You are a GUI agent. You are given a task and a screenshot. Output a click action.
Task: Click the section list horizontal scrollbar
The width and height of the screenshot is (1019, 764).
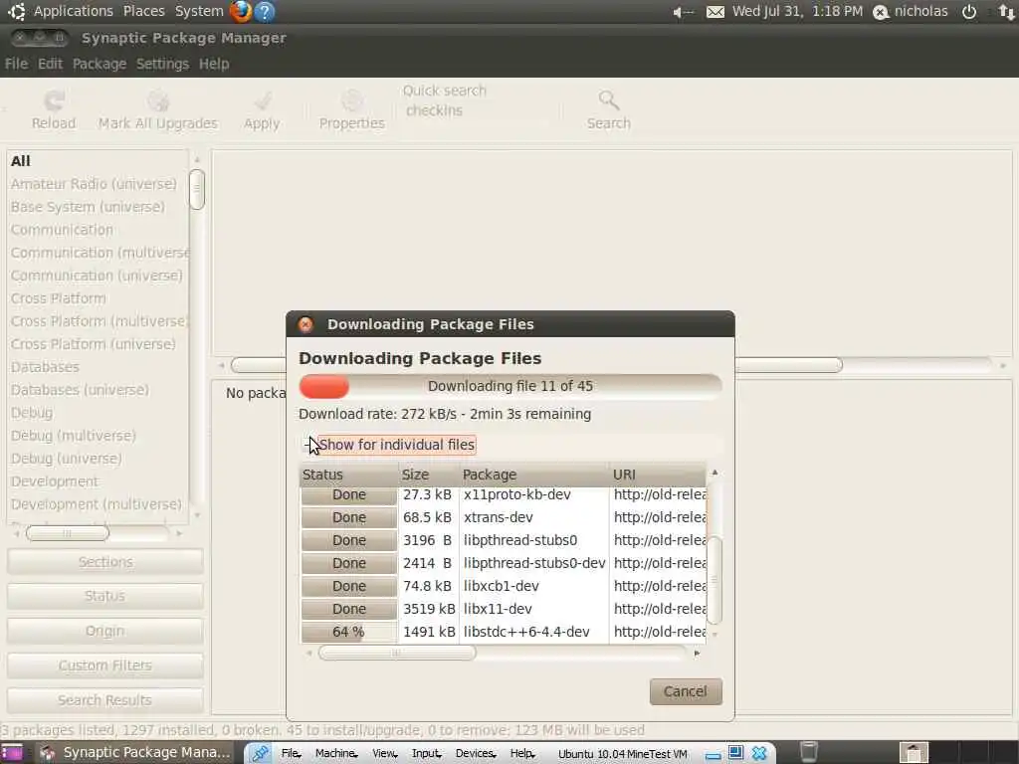[68, 533]
